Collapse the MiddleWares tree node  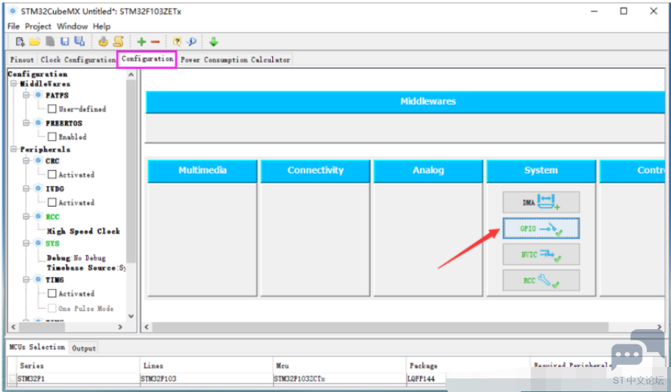14,84
